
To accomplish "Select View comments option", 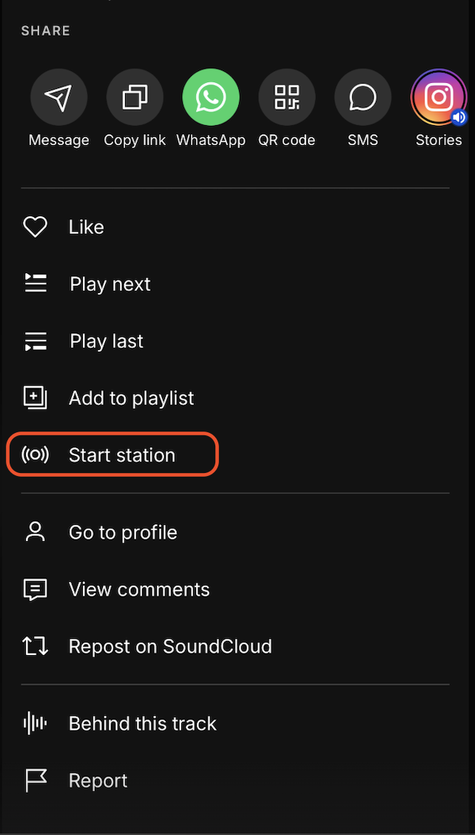I will pos(139,589).
